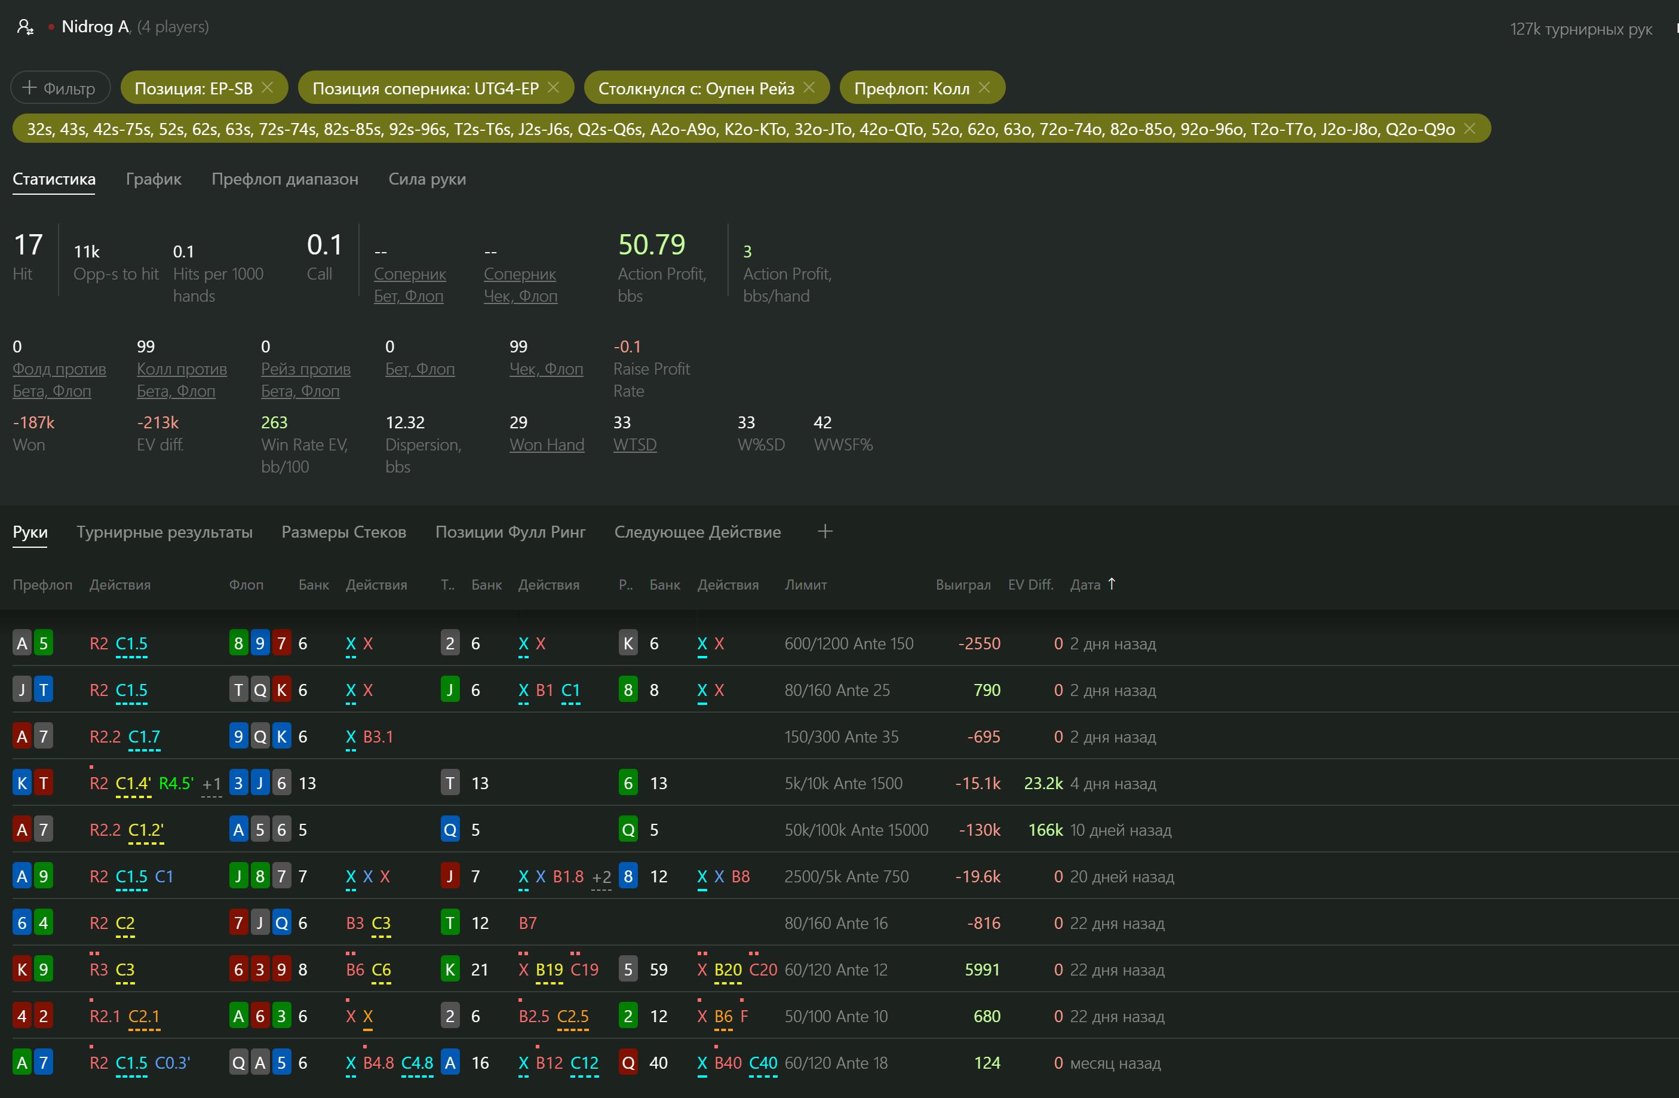Click the 127k турнирных рук label

(x=1581, y=29)
